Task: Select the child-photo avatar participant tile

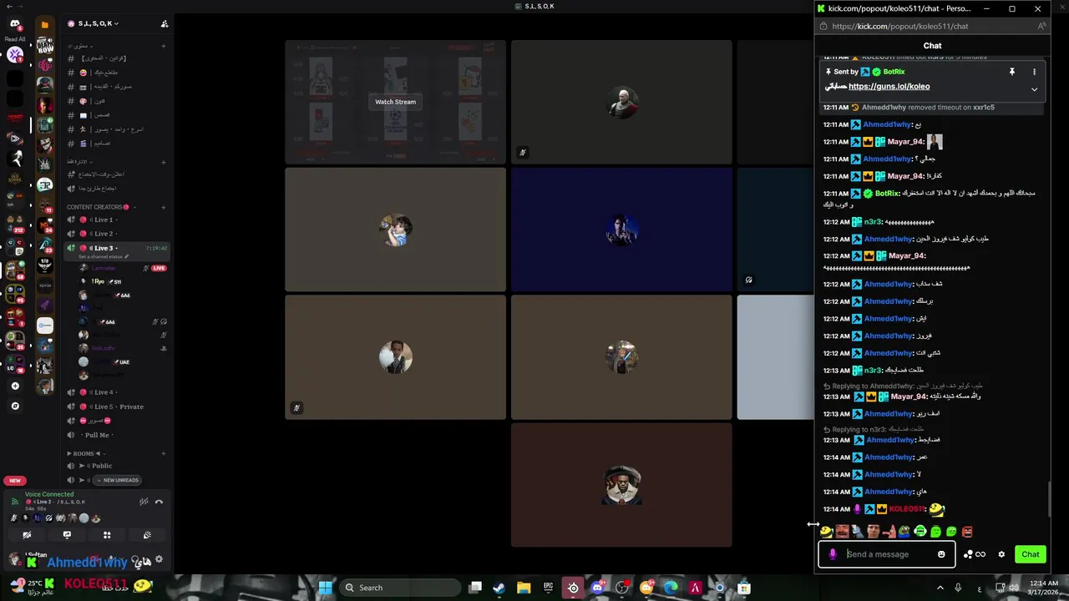Action: click(395, 230)
